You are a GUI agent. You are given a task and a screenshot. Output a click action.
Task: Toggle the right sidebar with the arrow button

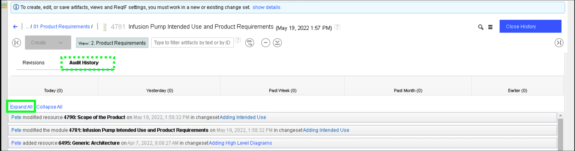click(x=559, y=43)
